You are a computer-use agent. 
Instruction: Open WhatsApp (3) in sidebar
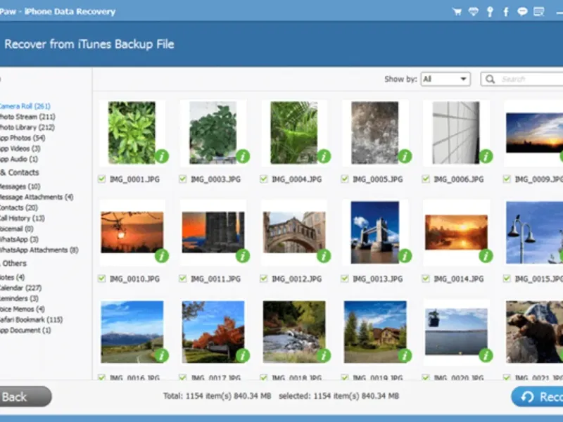[19, 239]
